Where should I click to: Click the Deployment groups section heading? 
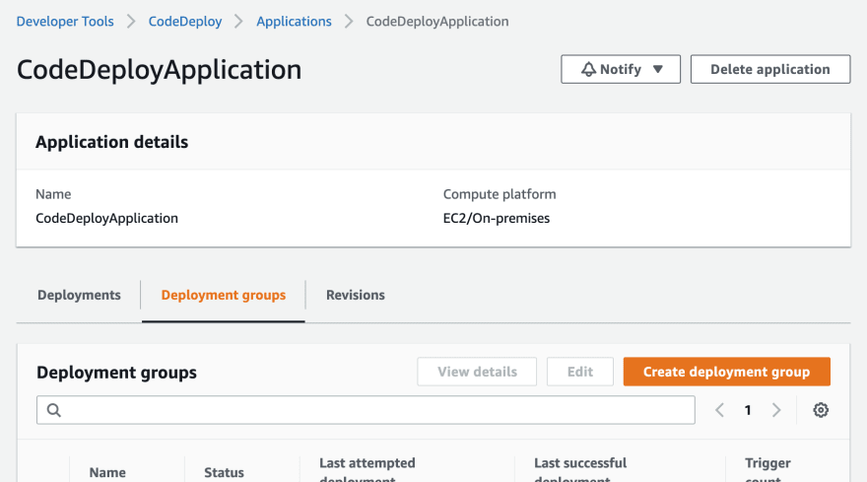[x=116, y=373]
